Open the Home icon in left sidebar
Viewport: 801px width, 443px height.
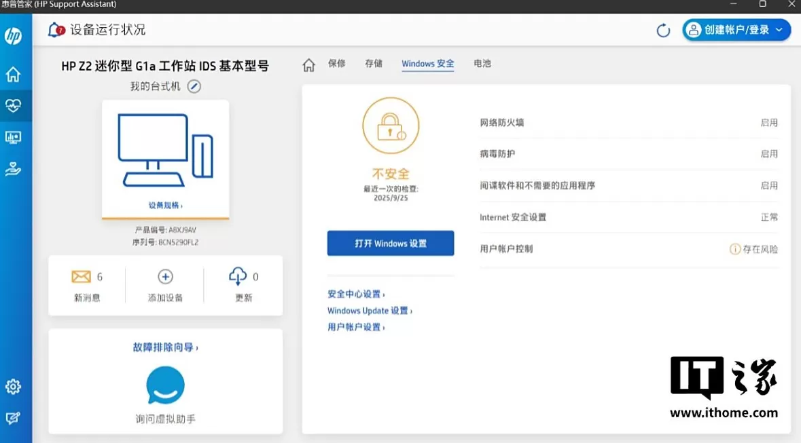click(x=13, y=75)
